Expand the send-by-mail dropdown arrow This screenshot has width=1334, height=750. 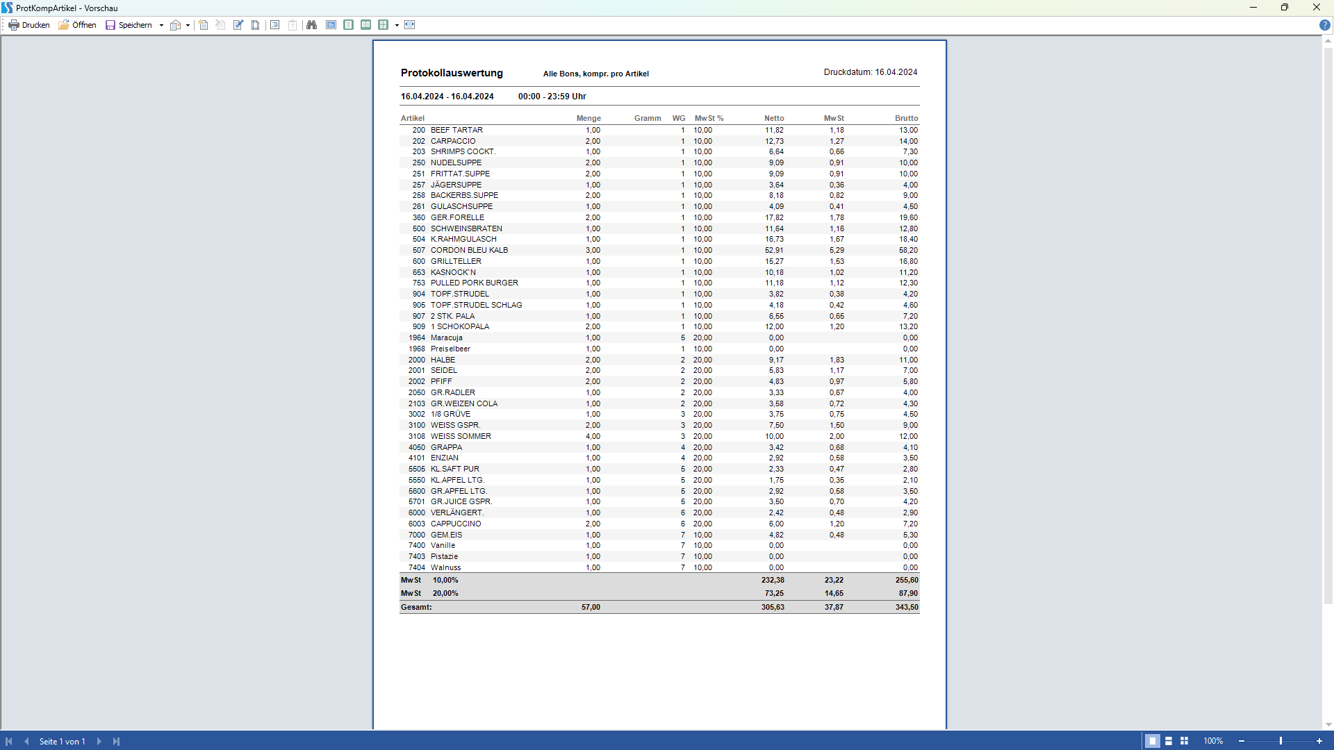pyautogui.click(x=188, y=25)
